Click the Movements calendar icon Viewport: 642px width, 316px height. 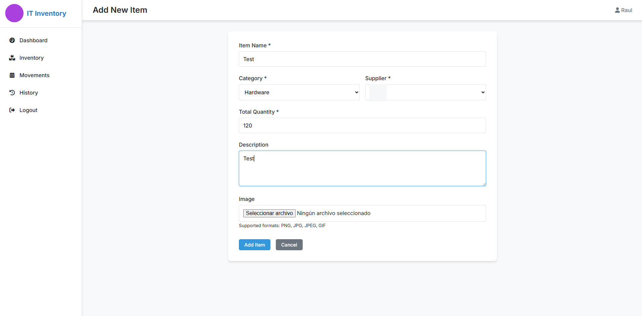[12, 75]
